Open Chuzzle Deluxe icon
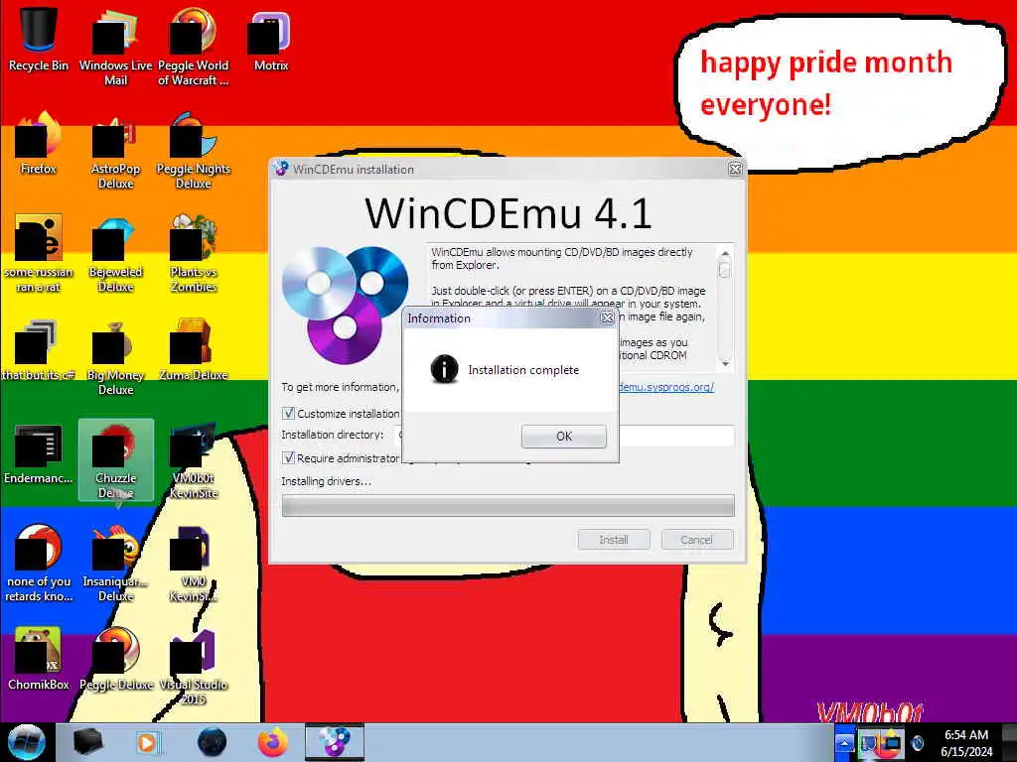This screenshot has width=1017, height=762. coord(115,459)
